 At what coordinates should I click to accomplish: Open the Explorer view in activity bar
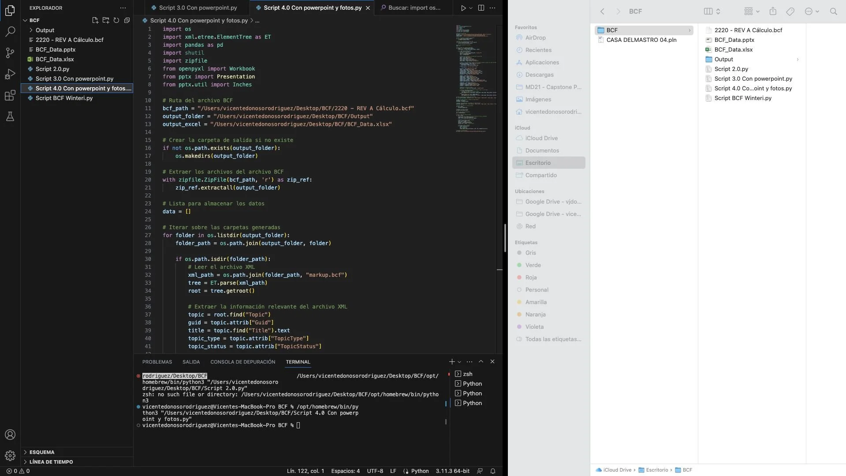[x=10, y=11]
